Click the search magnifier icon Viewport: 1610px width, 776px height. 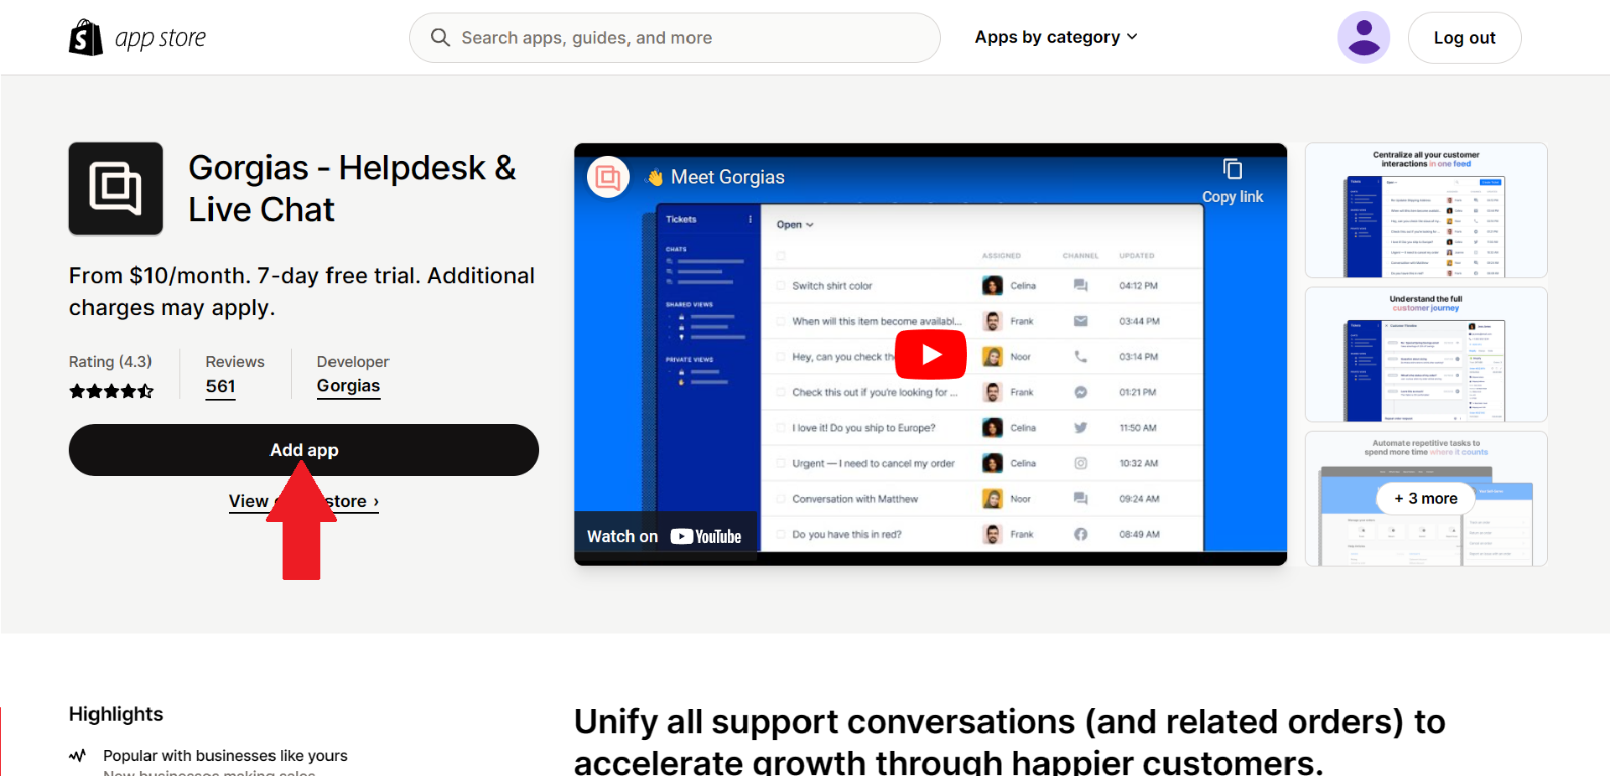pyautogui.click(x=440, y=38)
